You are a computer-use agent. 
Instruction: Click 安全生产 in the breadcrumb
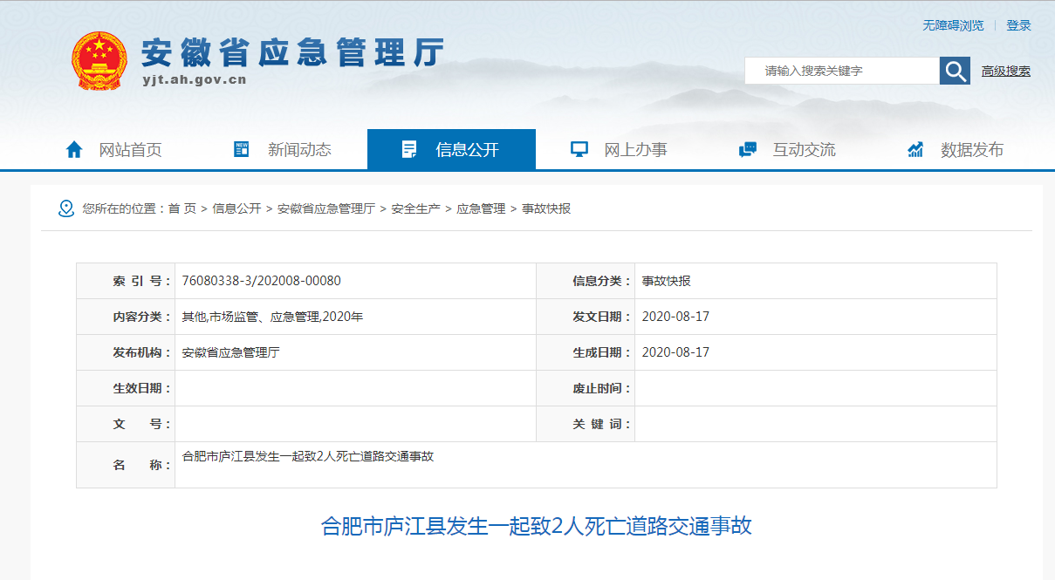pyautogui.click(x=415, y=208)
